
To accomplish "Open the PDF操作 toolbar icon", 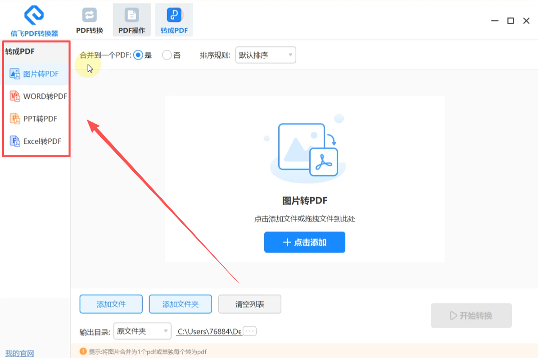I will [x=132, y=15].
